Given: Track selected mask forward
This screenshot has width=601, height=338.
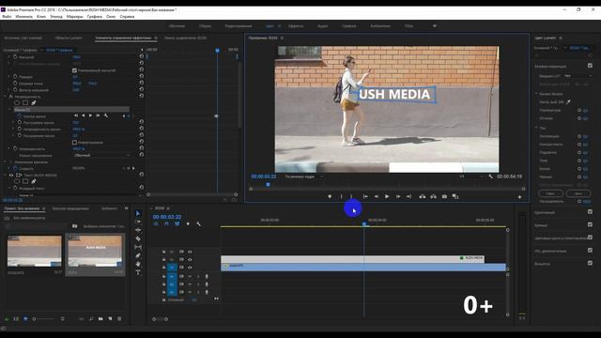Looking at the screenshot, I should (x=90, y=115).
